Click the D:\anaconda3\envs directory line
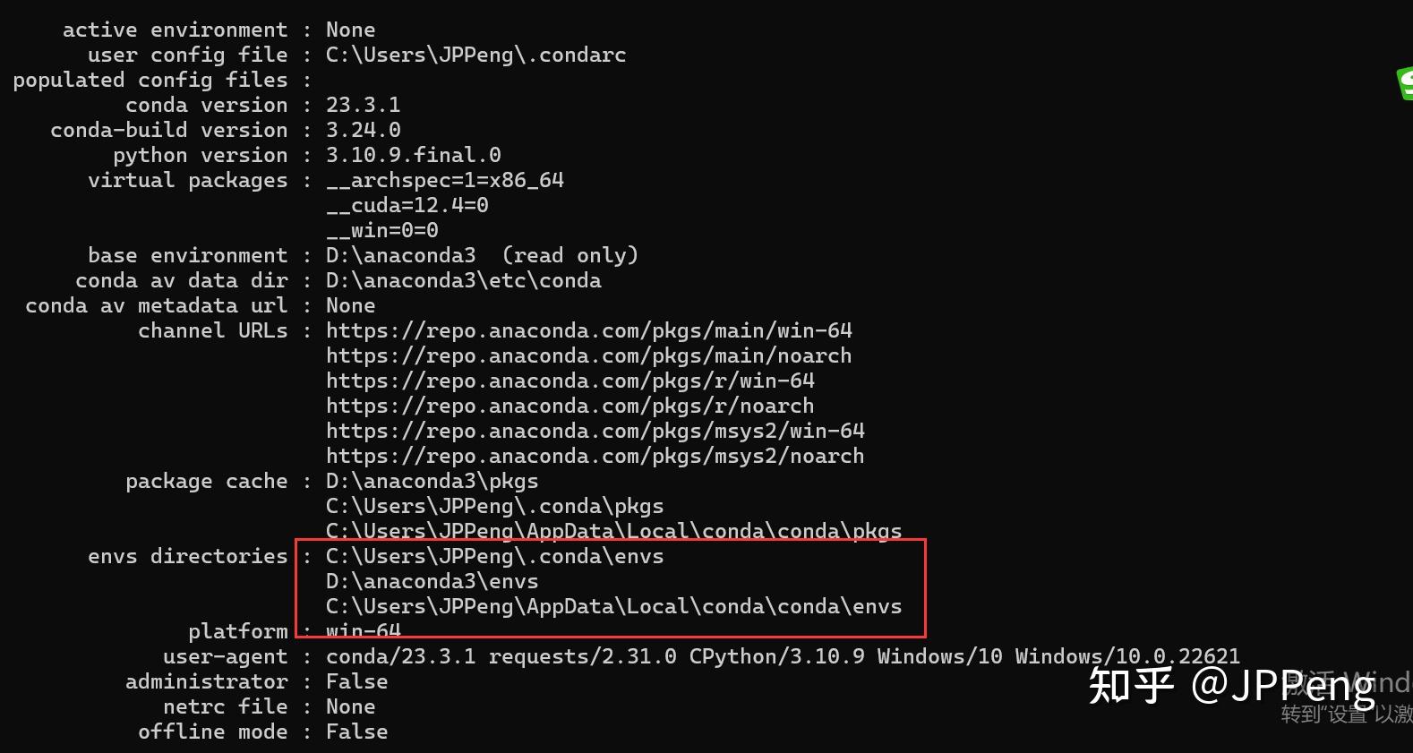 tap(432, 582)
